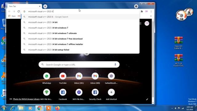
Task: Select suggestion 'microsoft visual c++ 2015 6 - Google Search'
Action: pos(80,17)
